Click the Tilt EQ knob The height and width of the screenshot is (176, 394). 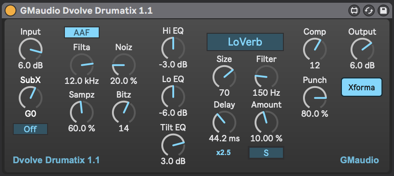point(173,145)
